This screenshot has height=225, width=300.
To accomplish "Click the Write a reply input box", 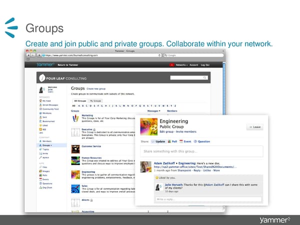I will 207,199.
